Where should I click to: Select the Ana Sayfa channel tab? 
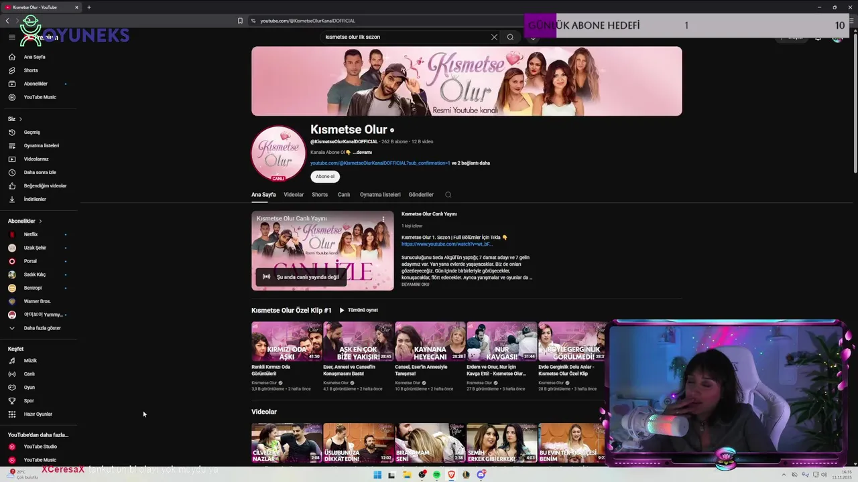[x=263, y=195]
